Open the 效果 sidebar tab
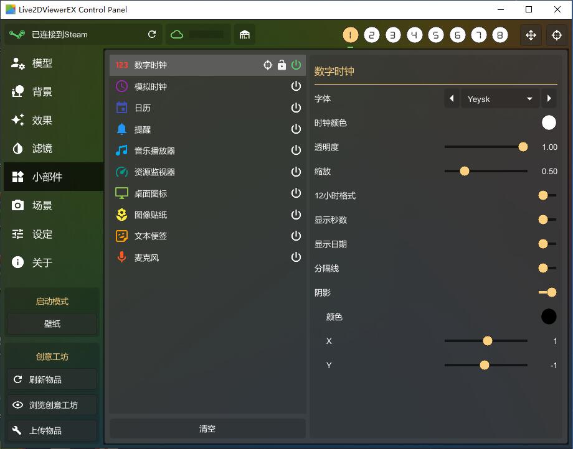The height and width of the screenshot is (449, 573). (x=54, y=120)
